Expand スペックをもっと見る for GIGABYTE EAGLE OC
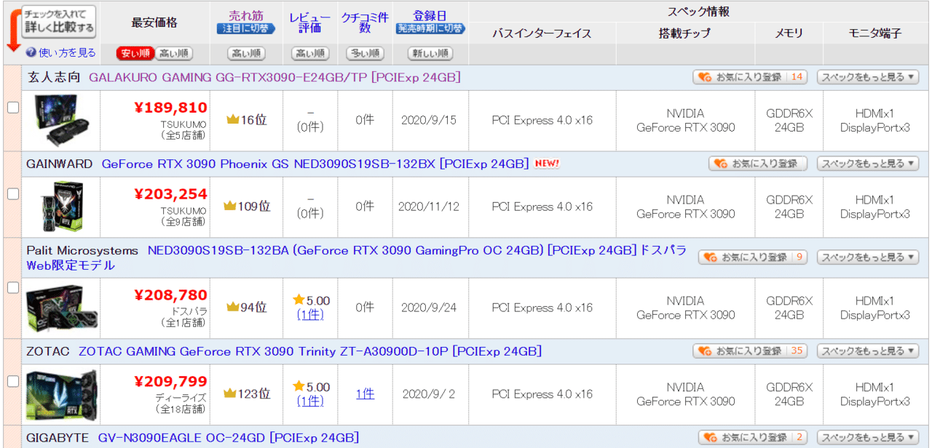 coord(868,437)
